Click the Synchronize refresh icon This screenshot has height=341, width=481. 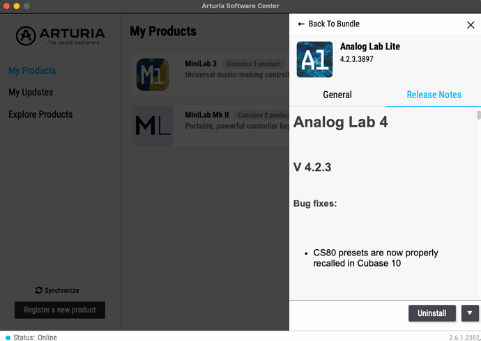coord(38,290)
